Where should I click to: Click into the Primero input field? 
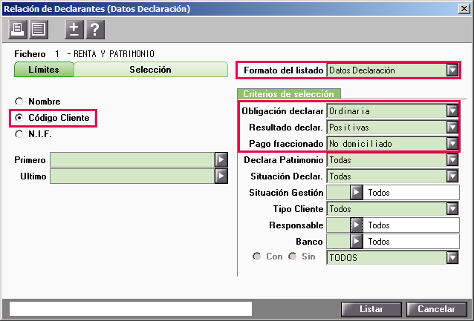coord(132,160)
